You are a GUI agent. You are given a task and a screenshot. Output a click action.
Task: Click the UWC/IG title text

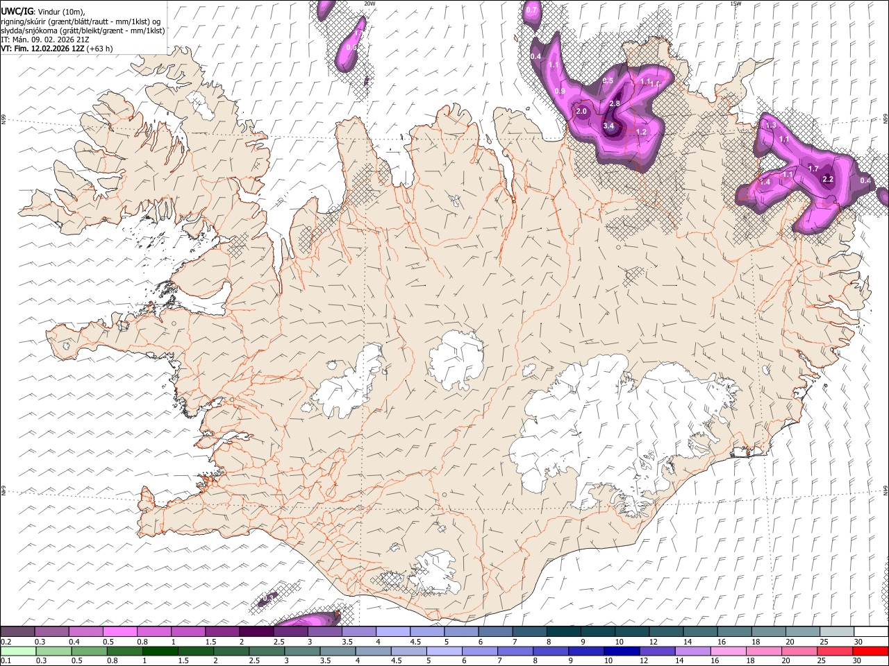(x=17, y=10)
